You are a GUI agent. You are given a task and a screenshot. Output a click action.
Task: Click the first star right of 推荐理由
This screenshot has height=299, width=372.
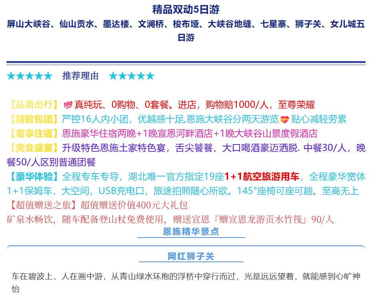click(113, 76)
